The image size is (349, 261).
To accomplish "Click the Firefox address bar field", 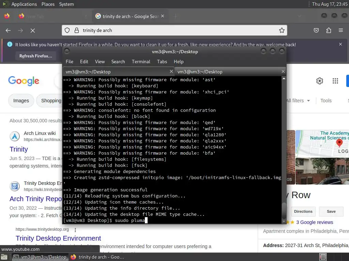I will 174,30.
